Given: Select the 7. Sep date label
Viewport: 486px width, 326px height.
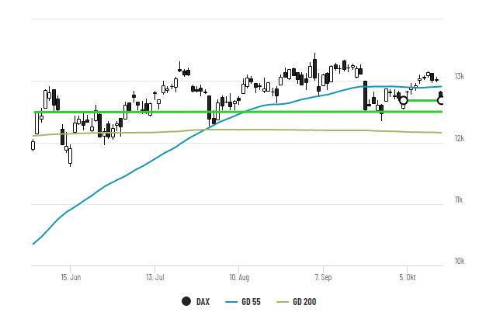Looking at the screenshot, I should [x=323, y=276].
